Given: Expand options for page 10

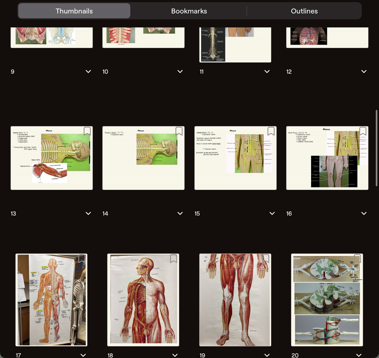Looking at the screenshot, I should tap(180, 71).
